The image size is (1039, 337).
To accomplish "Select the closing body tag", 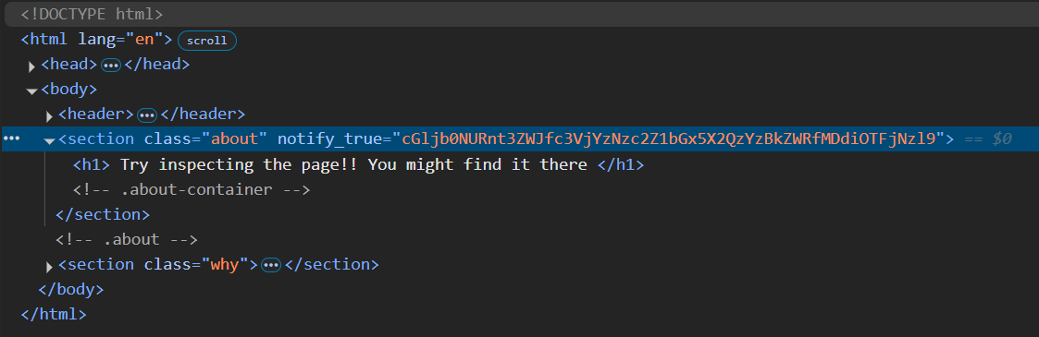I will (x=71, y=289).
